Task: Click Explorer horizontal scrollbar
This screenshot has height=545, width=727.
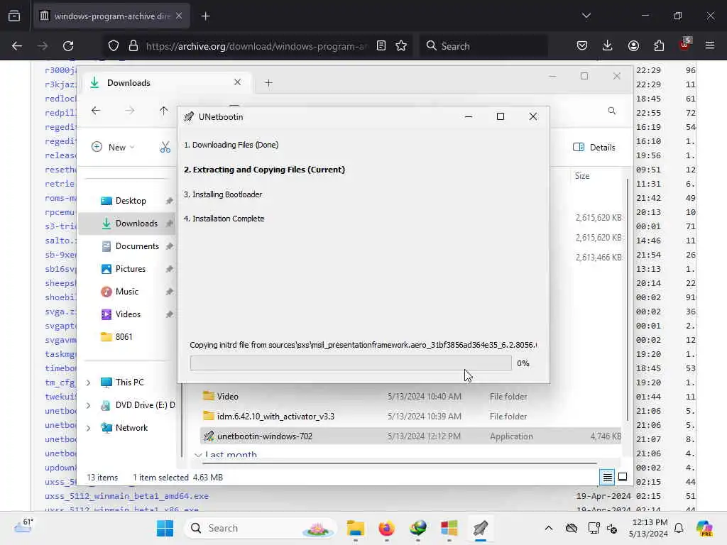Action: point(400,463)
